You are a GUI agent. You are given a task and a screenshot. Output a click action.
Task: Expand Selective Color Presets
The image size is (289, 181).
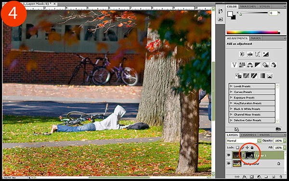click(231, 120)
